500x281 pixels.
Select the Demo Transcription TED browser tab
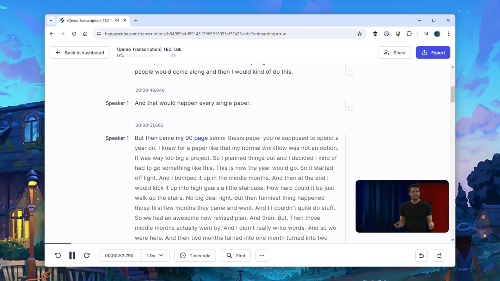pyautogui.click(x=89, y=20)
